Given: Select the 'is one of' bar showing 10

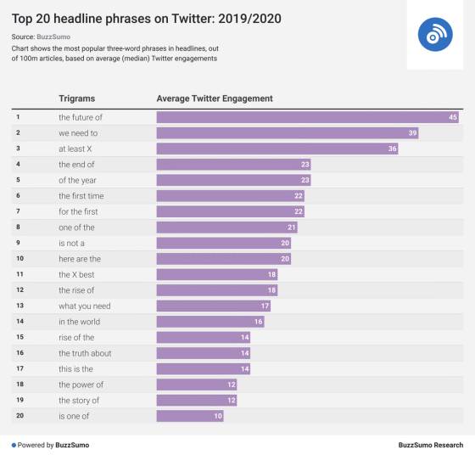Looking at the screenshot, I should [190, 416].
